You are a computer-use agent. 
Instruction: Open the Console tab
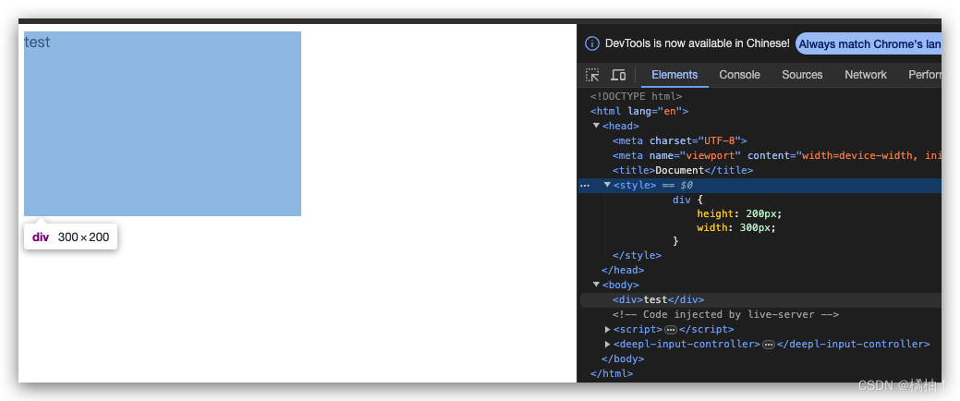(x=739, y=75)
